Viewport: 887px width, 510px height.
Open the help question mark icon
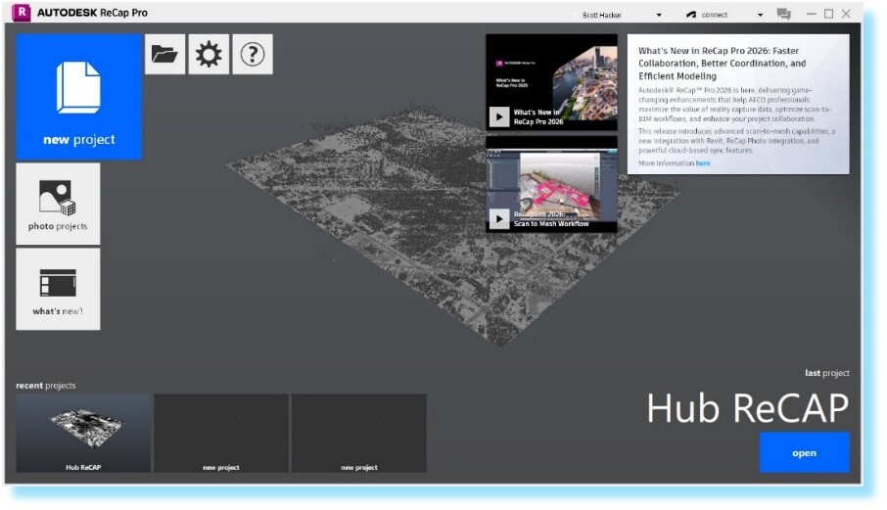(x=253, y=54)
